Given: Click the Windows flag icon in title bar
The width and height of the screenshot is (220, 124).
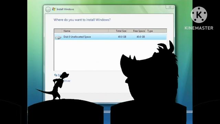Looking at the screenshot, I should click(54, 9).
